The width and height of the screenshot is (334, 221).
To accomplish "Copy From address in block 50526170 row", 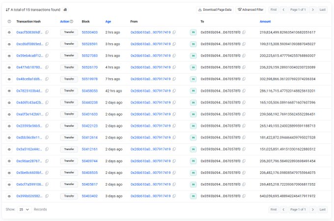I will (174, 67).
